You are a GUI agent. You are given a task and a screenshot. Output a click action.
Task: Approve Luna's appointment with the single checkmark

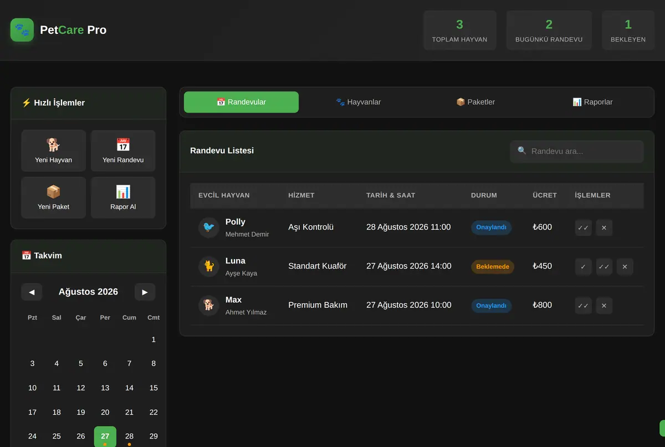click(583, 266)
